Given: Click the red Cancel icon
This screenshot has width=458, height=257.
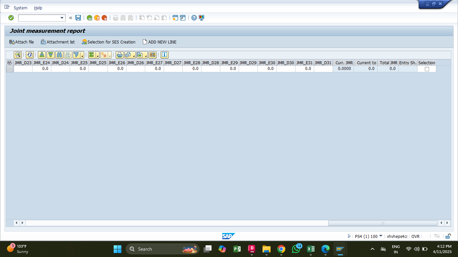Looking at the screenshot, I should click(104, 18).
